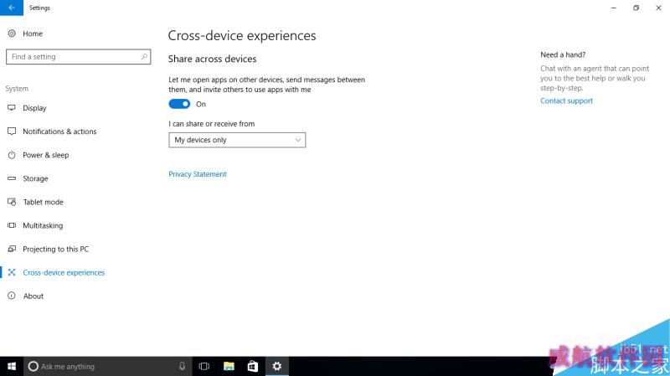Focus the Find a setting search box

[x=78, y=56]
